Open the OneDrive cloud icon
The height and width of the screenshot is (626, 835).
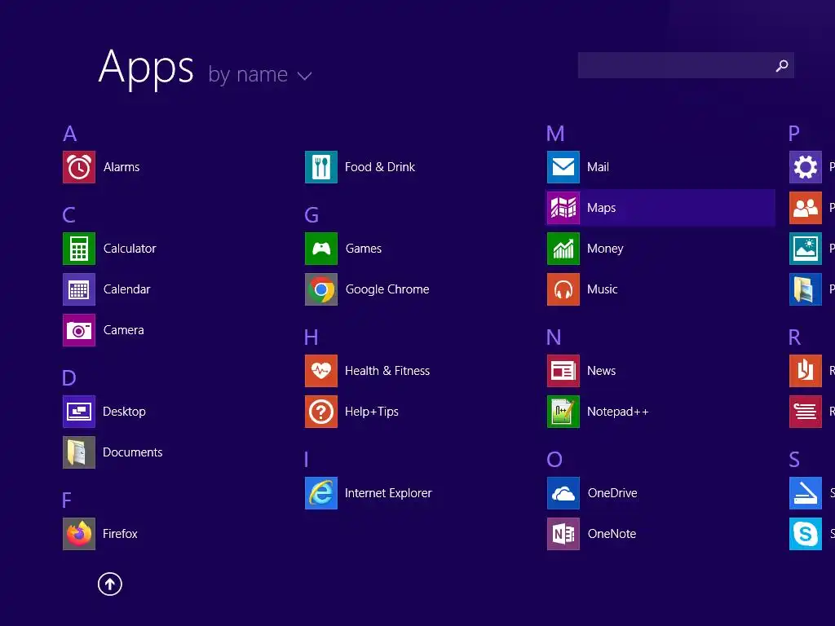[x=563, y=493]
